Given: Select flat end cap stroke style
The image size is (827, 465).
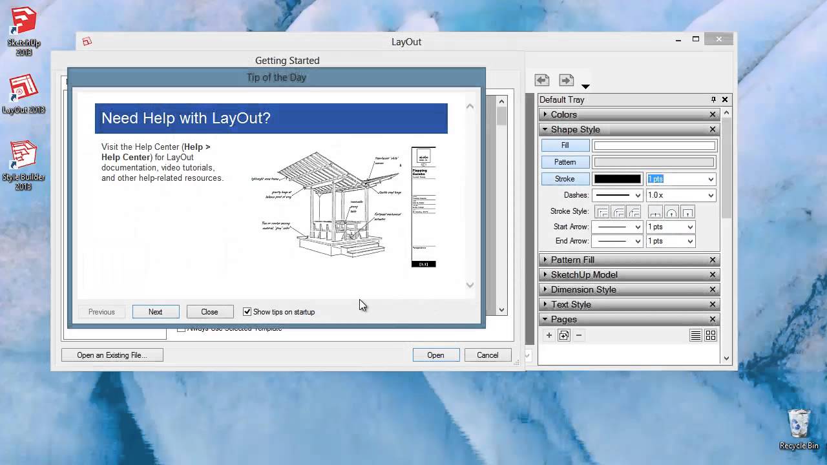Looking at the screenshot, I should pos(655,212).
